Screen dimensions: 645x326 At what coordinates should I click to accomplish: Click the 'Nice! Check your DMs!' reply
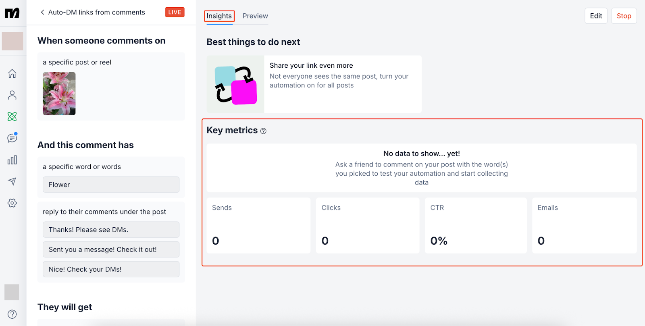tap(111, 269)
